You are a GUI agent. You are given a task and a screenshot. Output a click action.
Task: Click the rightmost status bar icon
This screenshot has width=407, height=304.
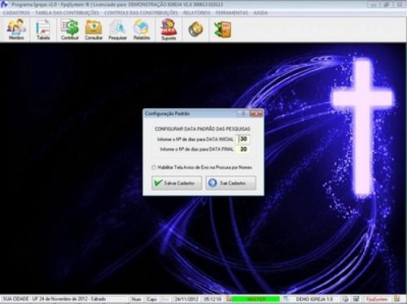pyautogui.click(x=397, y=299)
